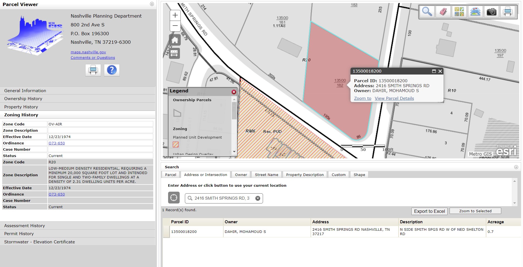Sort results by Acreage column header
Image resolution: width=523 pixels, height=267 pixels.
(503, 222)
